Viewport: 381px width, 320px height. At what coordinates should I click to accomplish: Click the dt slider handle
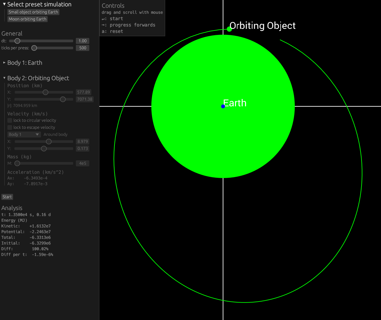pos(17,41)
